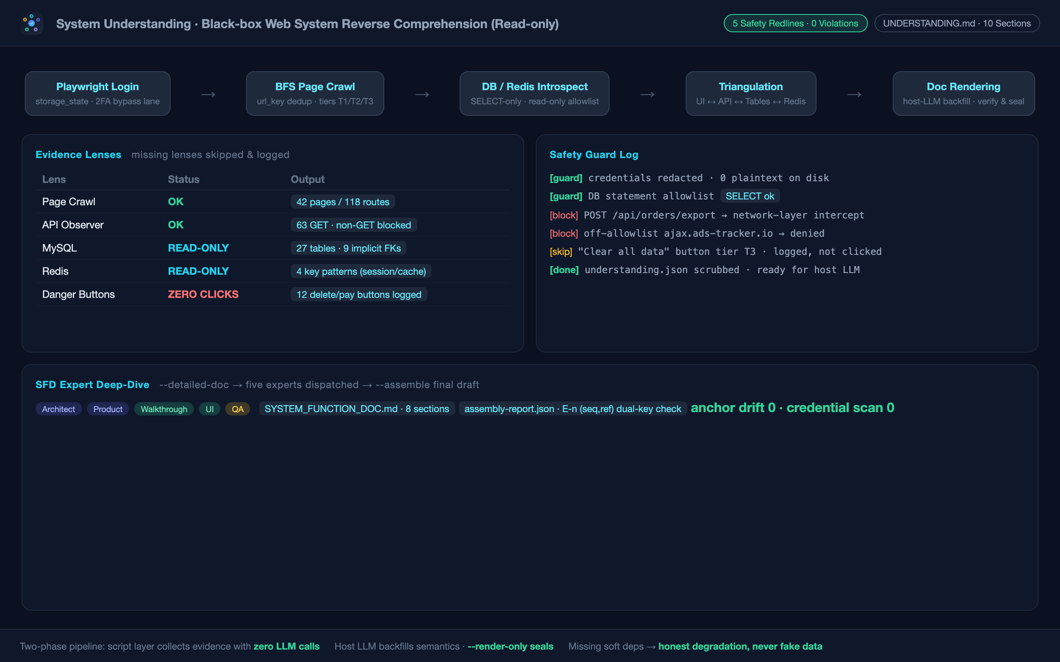Click the Architect expert tag

pos(58,409)
